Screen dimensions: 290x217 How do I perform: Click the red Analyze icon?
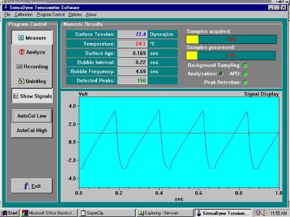pos(22,52)
